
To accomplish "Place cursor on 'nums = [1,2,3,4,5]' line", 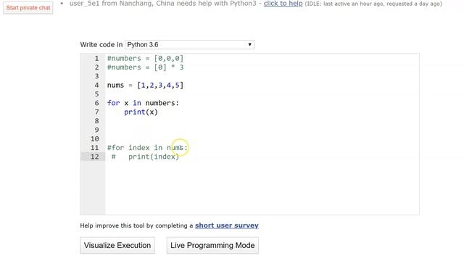I will click(145, 86).
